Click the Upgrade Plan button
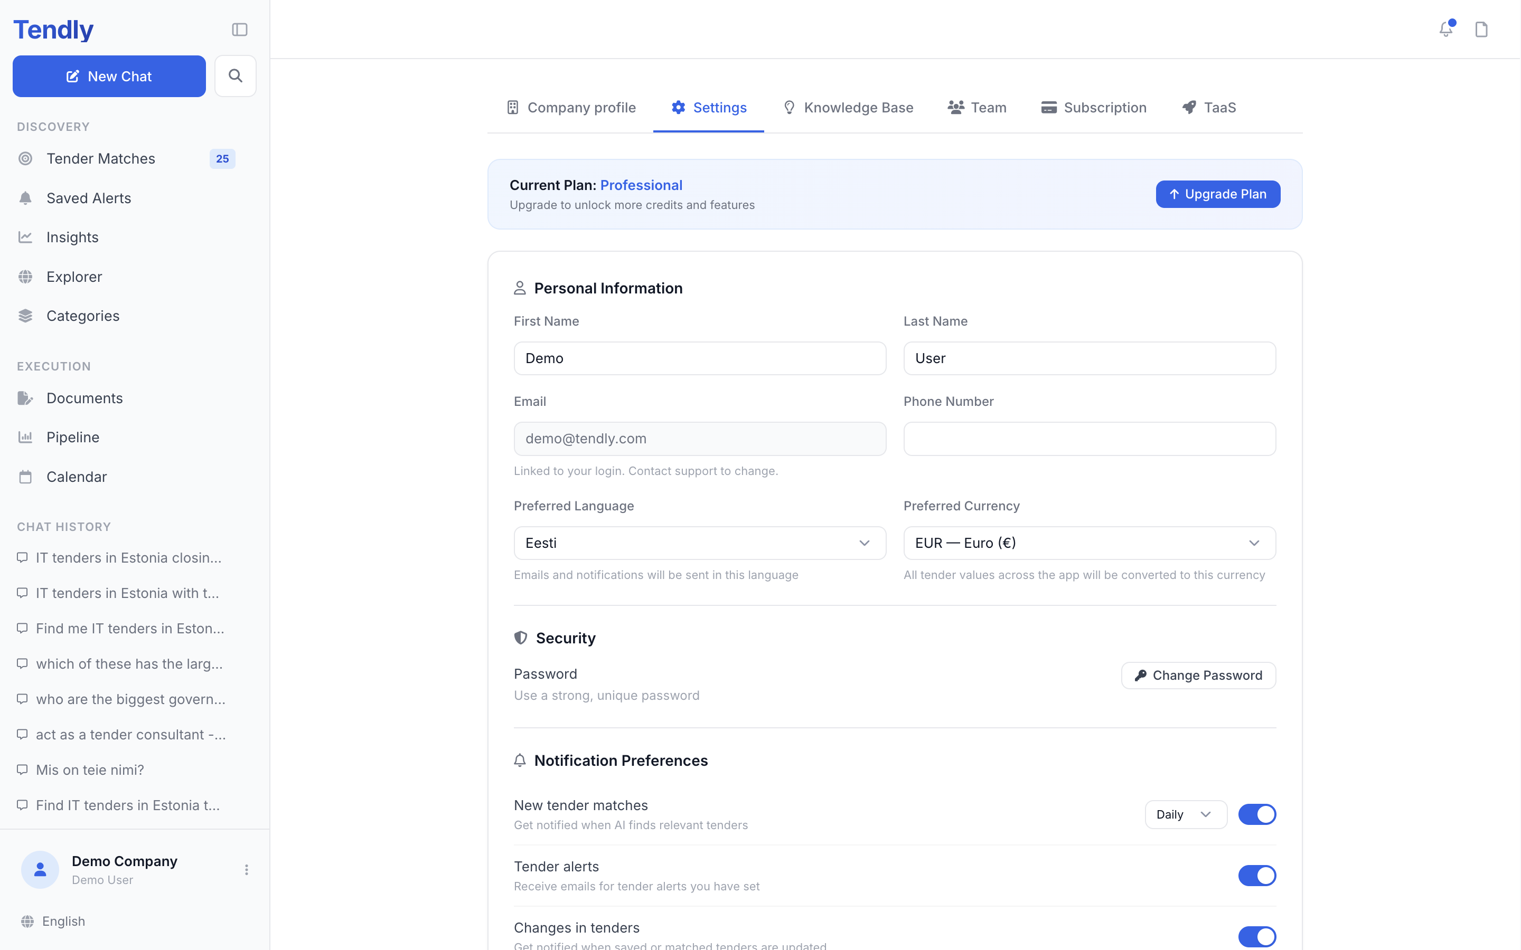 tap(1218, 194)
